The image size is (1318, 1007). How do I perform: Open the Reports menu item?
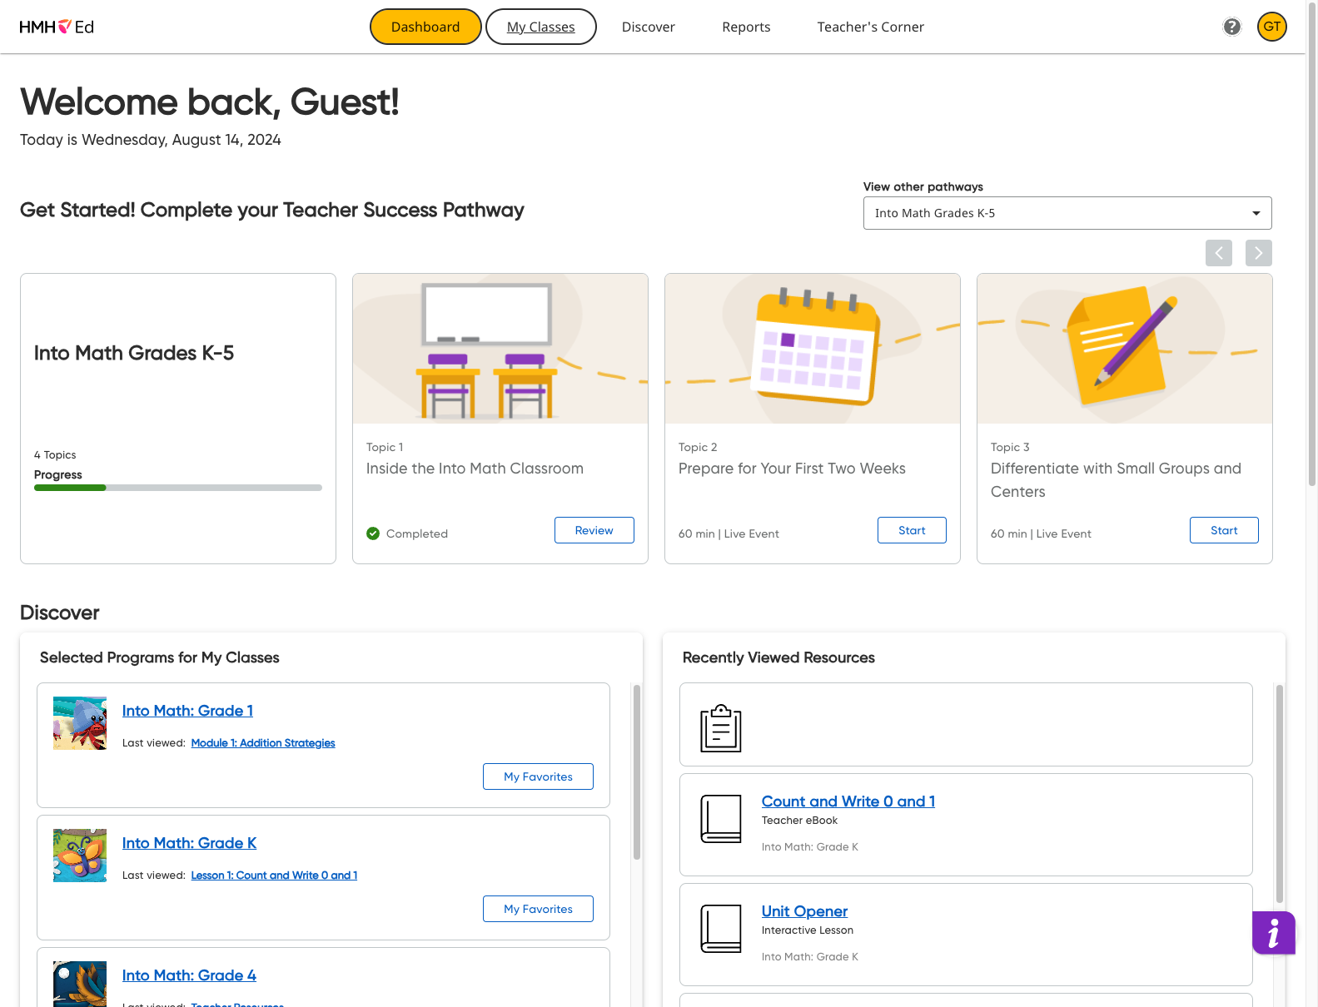click(x=746, y=27)
